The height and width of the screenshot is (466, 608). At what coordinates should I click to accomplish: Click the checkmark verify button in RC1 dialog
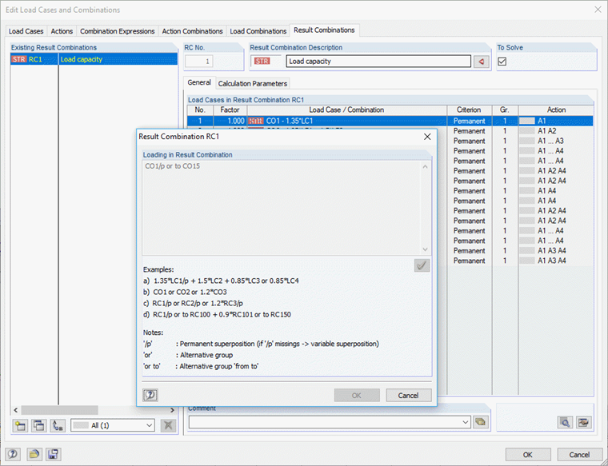[422, 265]
